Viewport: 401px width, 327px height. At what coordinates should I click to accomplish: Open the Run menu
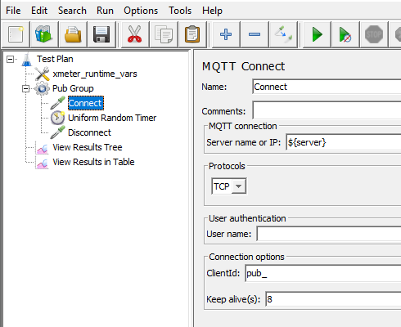[105, 11]
